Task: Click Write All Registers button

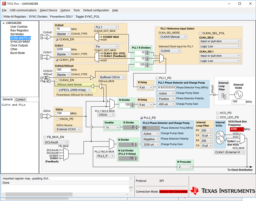Action: (15, 17)
